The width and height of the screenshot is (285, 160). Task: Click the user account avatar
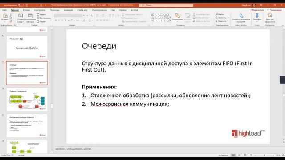(x=254, y=5)
